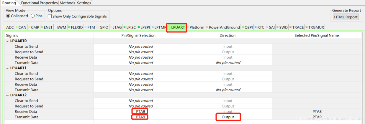Viewport: 365px width, 124px height.
Task: Click the Signals column header
Action: coord(49,35)
